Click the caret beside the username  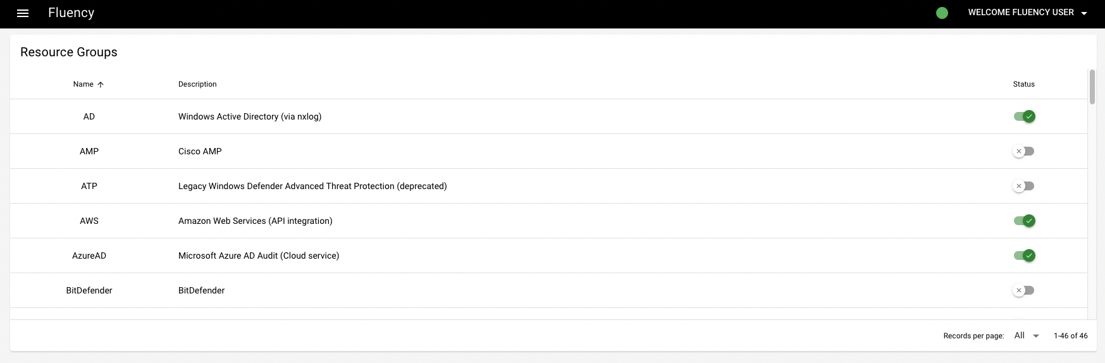click(1084, 13)
